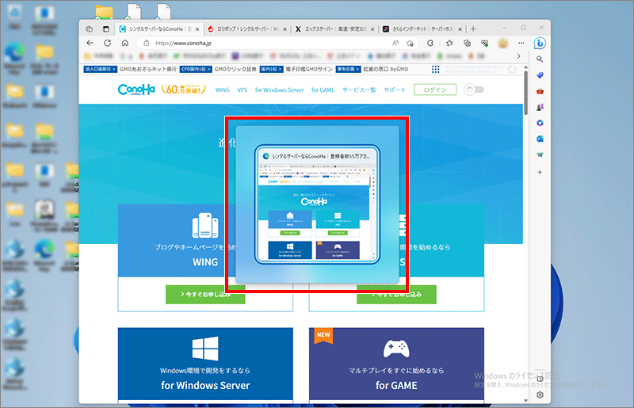Open the GMOあおぞらネット銀行 link
The width and height of the screenshot is (634, 408).
coord(148,69)
